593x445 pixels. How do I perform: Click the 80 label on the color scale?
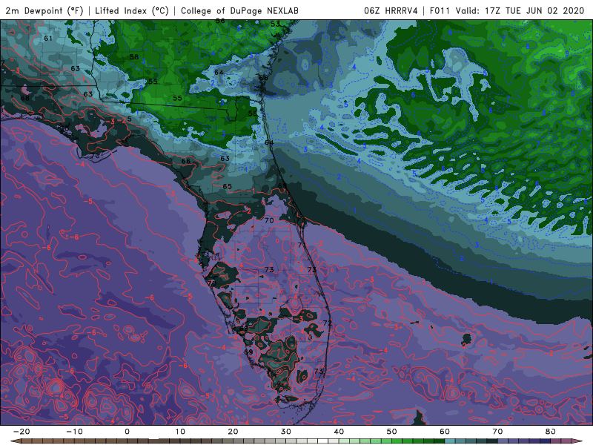(x=551, y=432)
